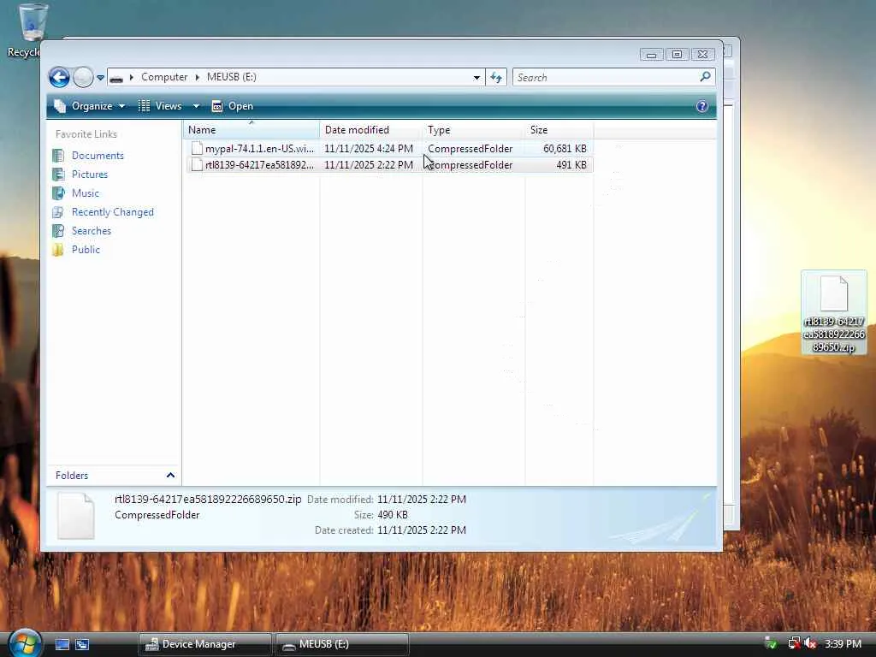This screenshot has width=876, height=657.
Task: Click the Public folder icon
Action: coord(58,250)
